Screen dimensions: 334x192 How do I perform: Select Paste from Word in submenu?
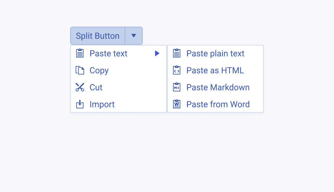click(215, 104)
